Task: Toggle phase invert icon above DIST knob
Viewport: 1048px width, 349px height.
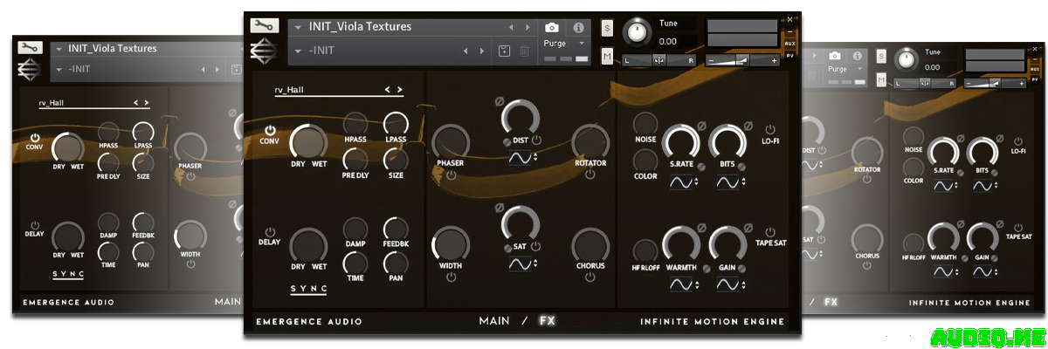Action: coord(500,103)
